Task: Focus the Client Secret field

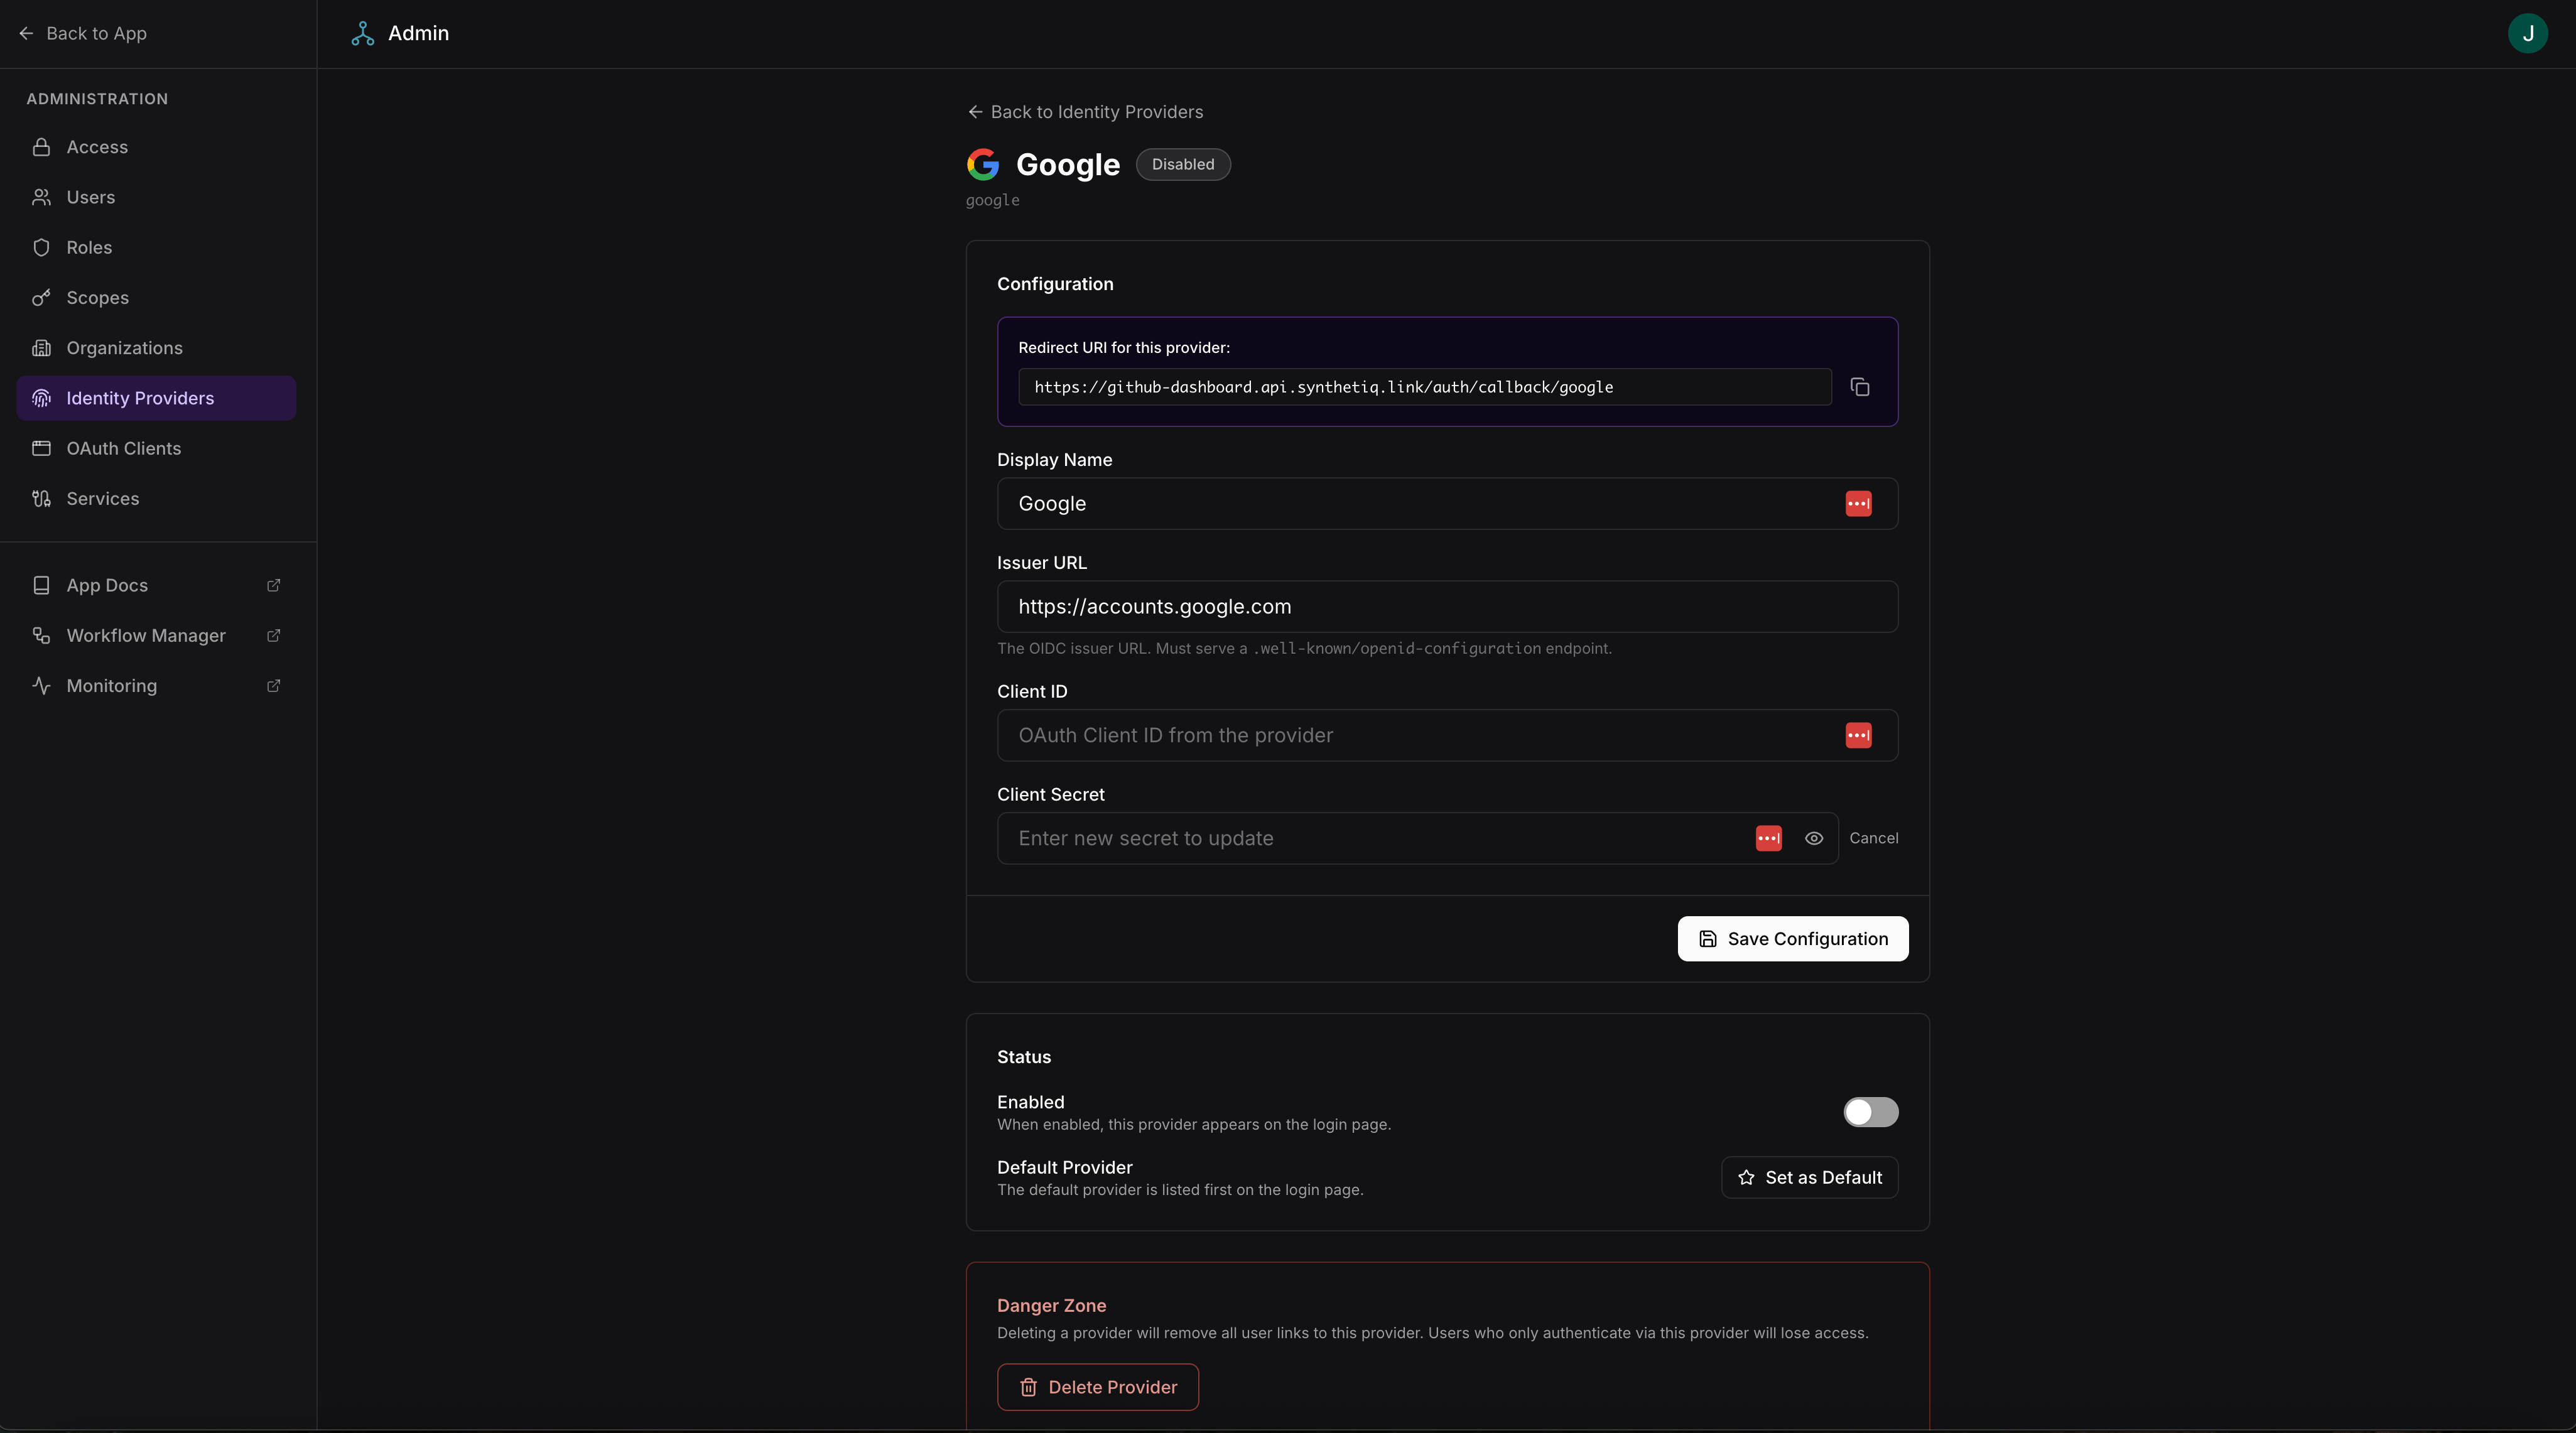Action: click(x=1417, y=838)
